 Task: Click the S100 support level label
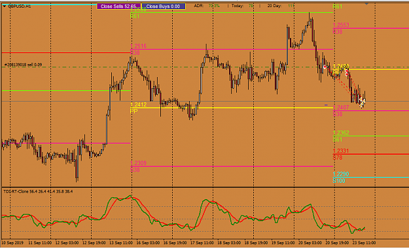(339, 181)
